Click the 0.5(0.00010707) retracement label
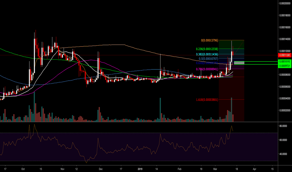Image resolution: width=292 pixels, height=172 pixels. [x=208, y=59]
